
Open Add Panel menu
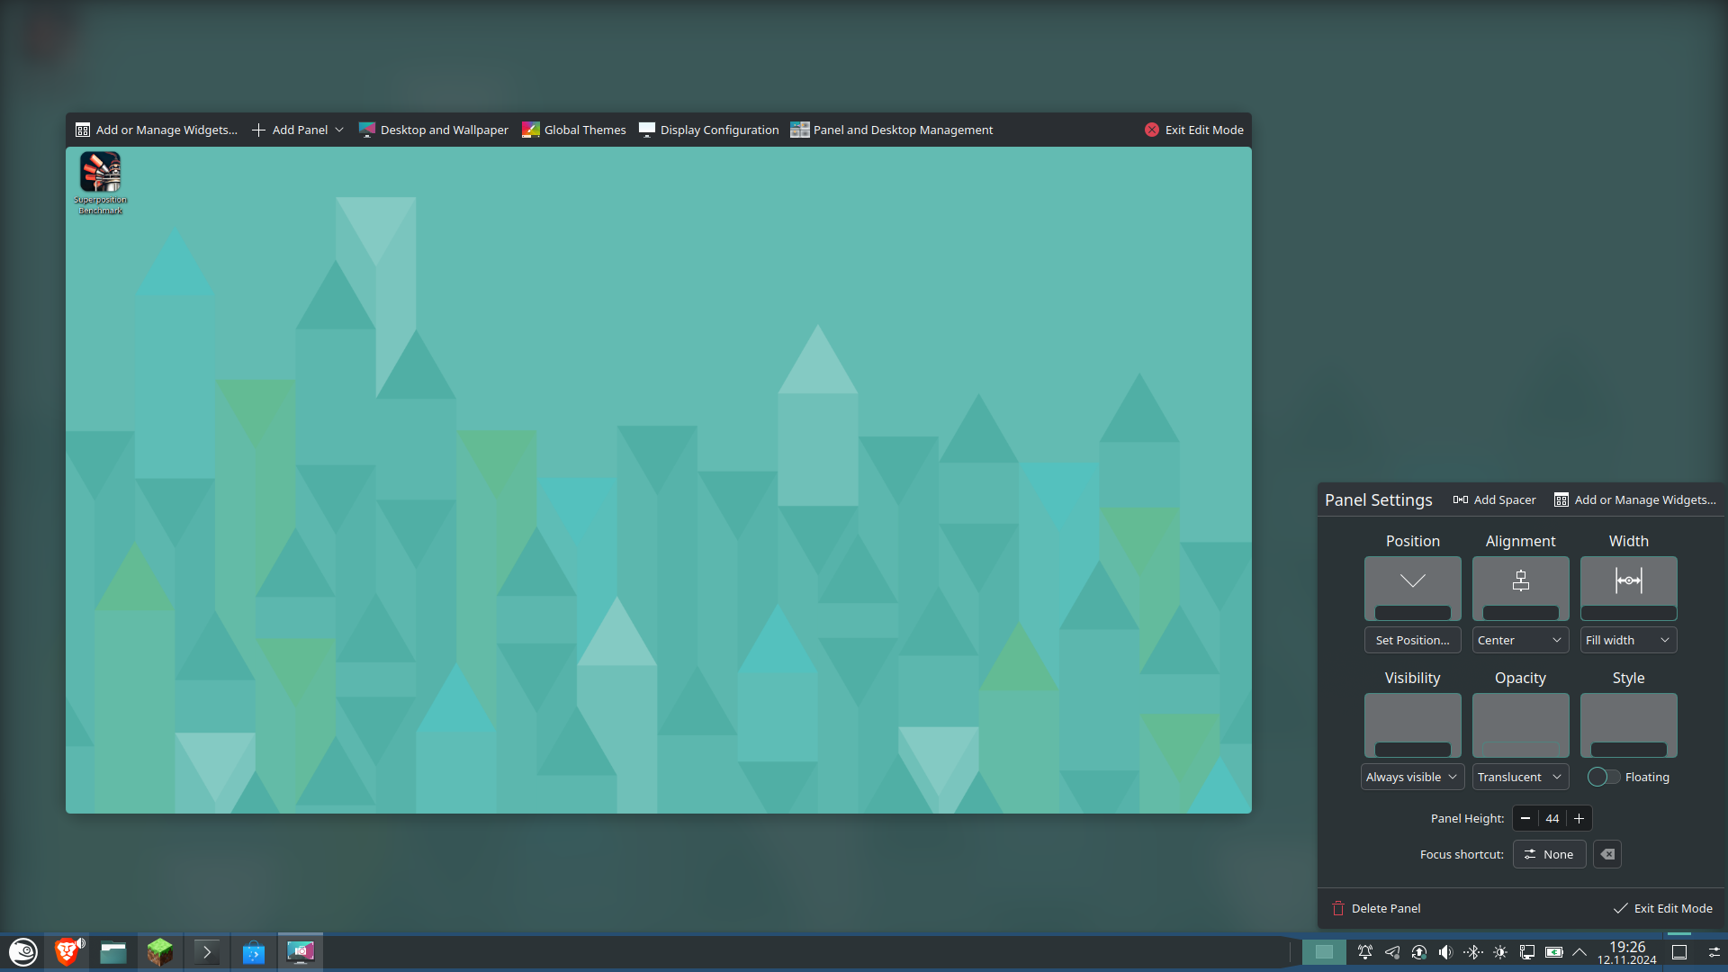tap(298, 130)
